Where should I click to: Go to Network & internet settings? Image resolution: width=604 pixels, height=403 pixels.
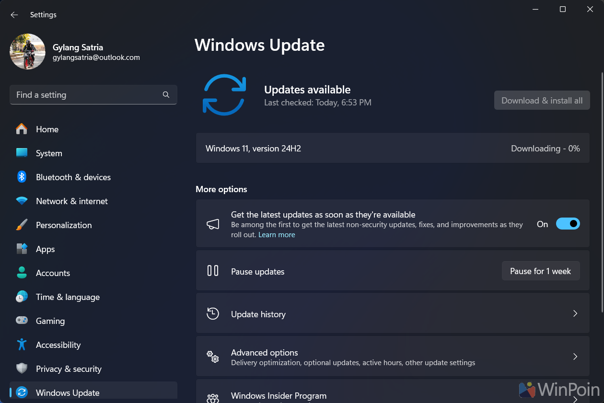93,201
